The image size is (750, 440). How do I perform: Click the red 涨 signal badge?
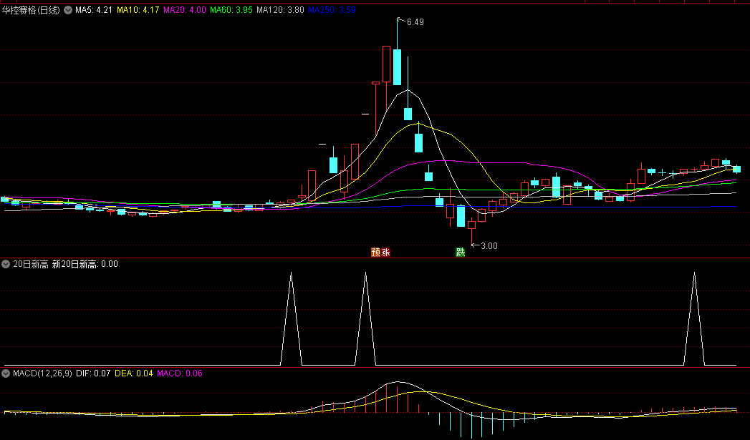[x=385, y=253]
